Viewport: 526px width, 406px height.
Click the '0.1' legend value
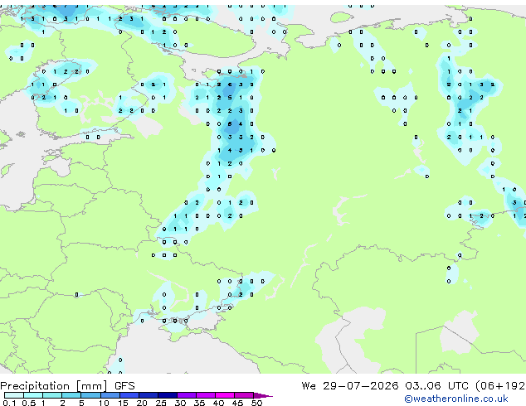point(9,403)
